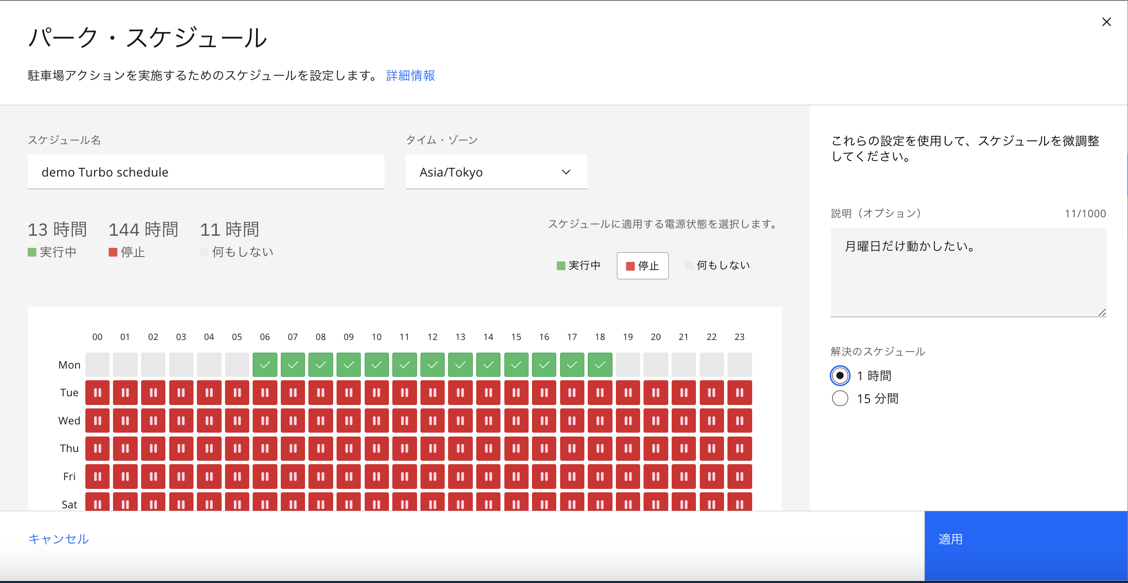The image size is (1128, 583).
Task: Click Tuesday 00 red pause cell
Action: [x=97, y=393]
